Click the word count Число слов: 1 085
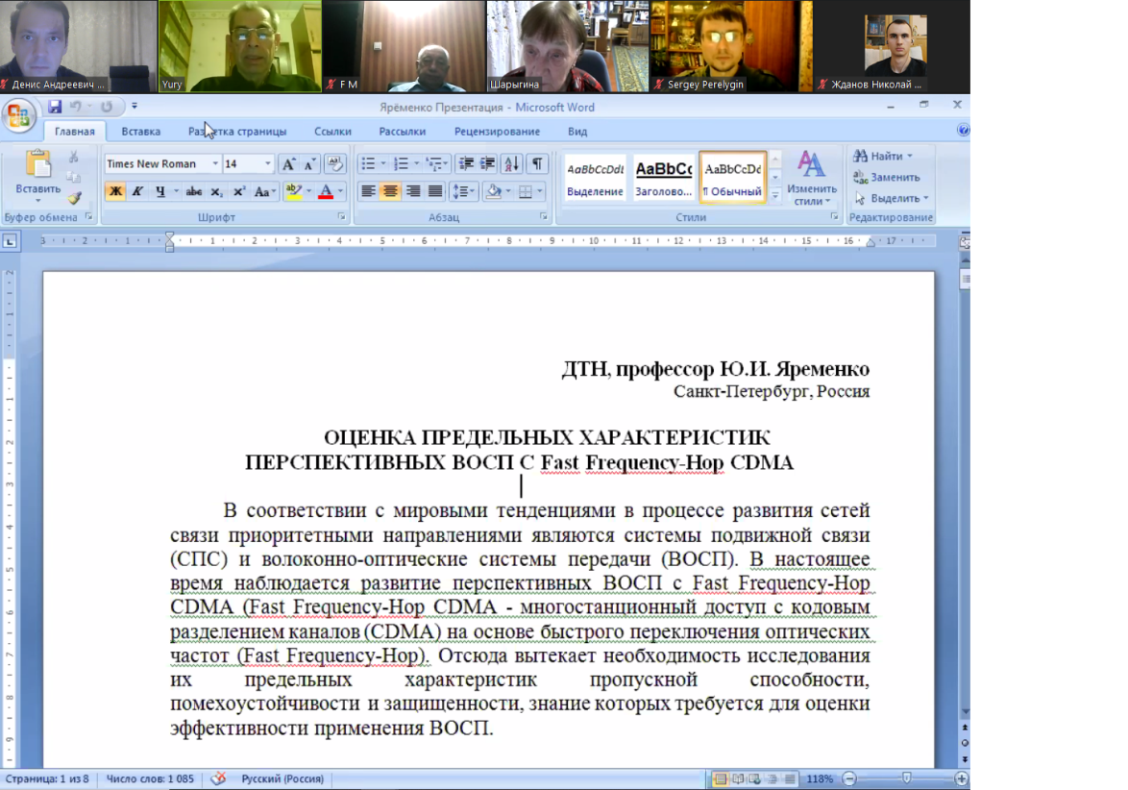 (x=150, y=778)
